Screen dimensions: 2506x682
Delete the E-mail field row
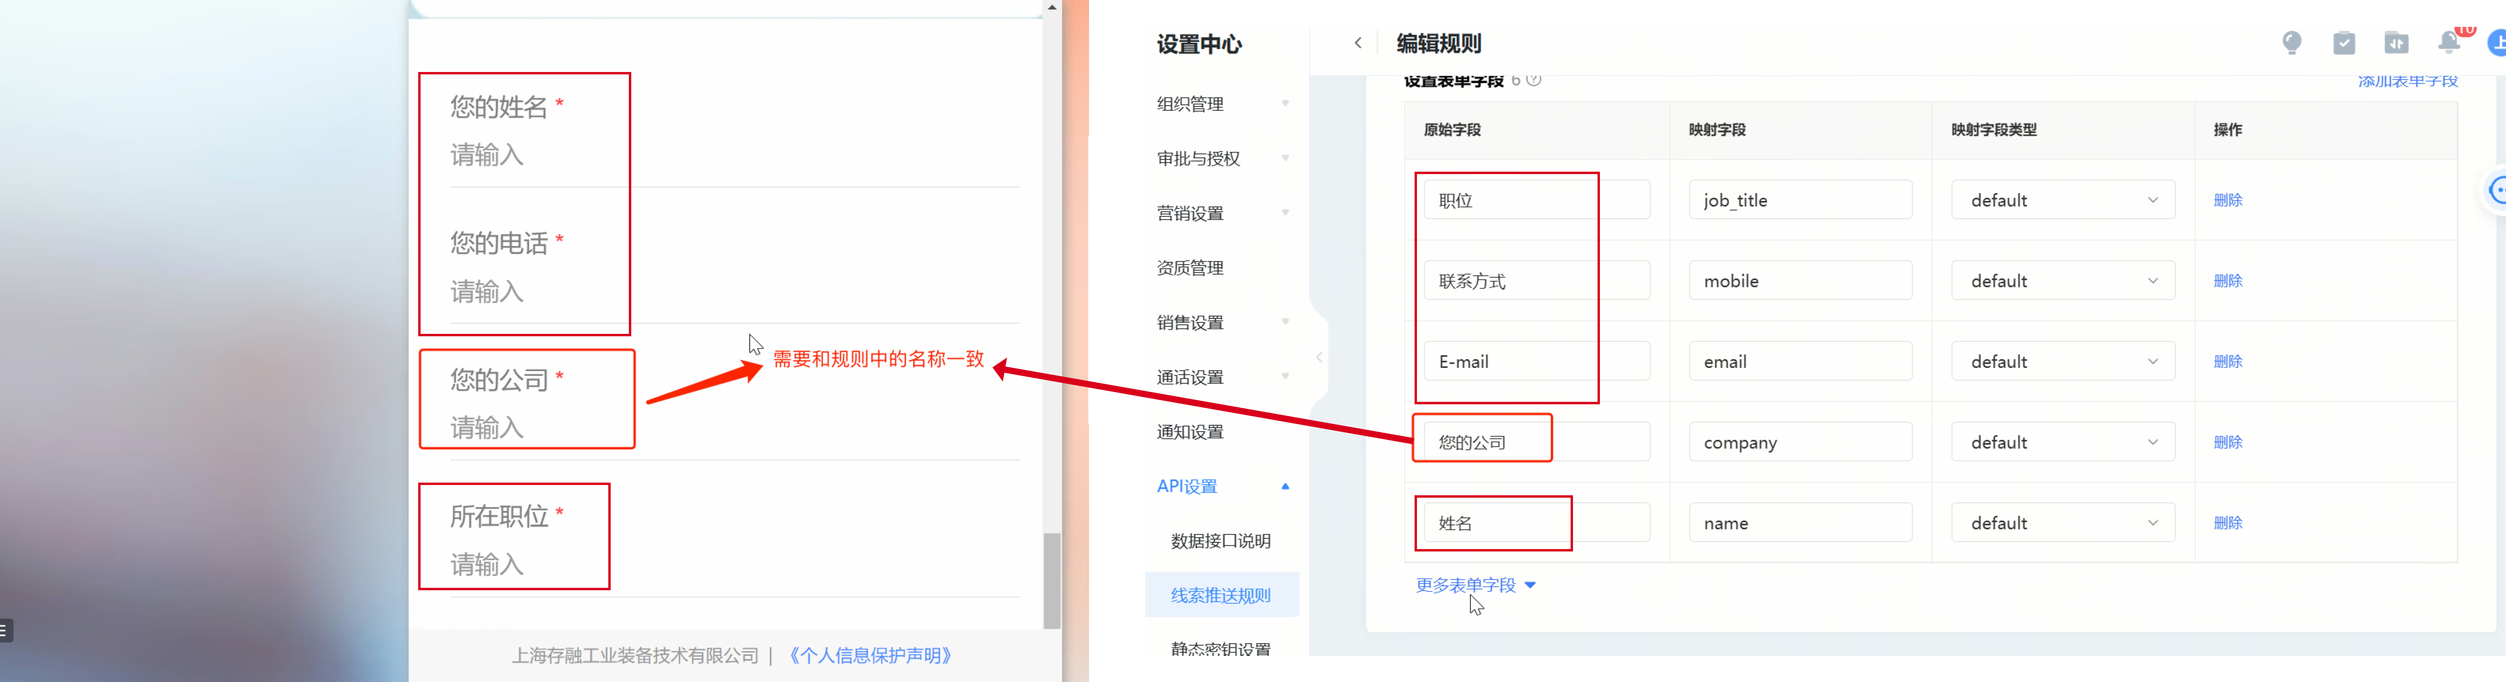pos(2228,362)
